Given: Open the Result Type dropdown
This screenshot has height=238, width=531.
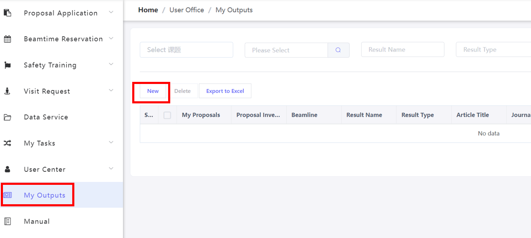Looking at the screenshot, I should [493, 50].
